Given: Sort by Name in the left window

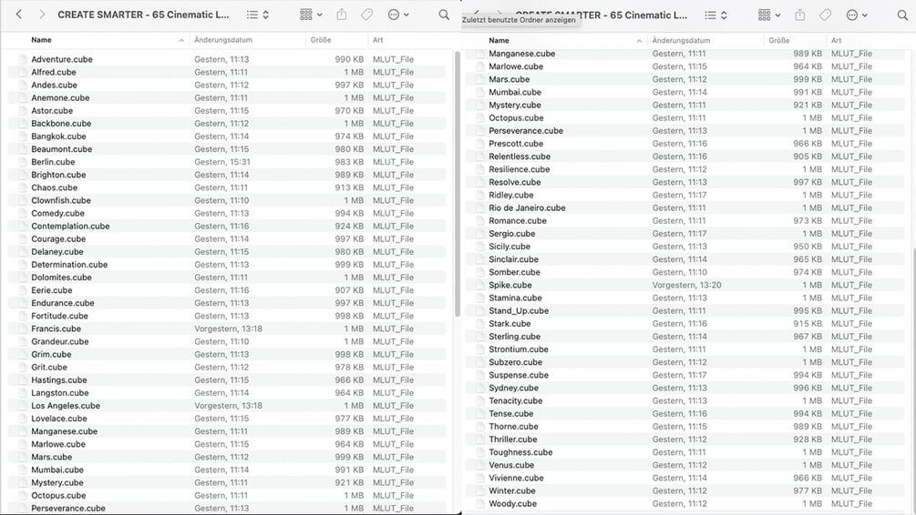Looking at the screenshot, I should (x=42, y=40).
